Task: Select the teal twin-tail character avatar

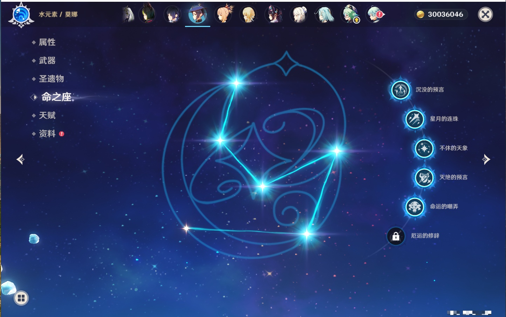Action: (325, 14)
